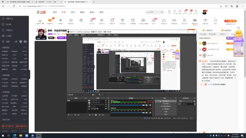The width and height of the screenshot is (246, 138).
Task: Toggle lock on display capture source
Action: 109,109
